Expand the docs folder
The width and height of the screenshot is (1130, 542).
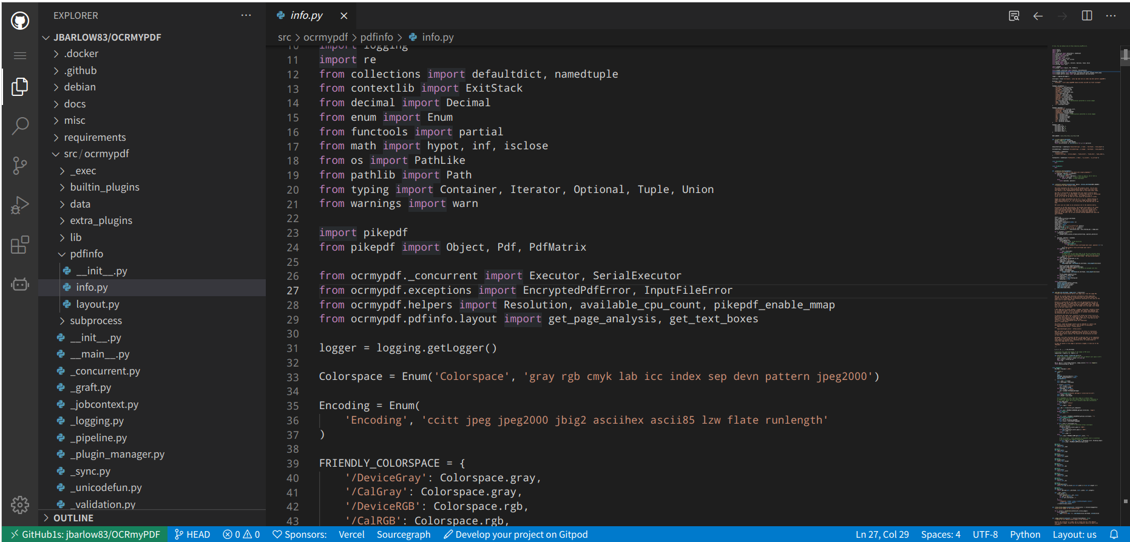click(75, 104)
